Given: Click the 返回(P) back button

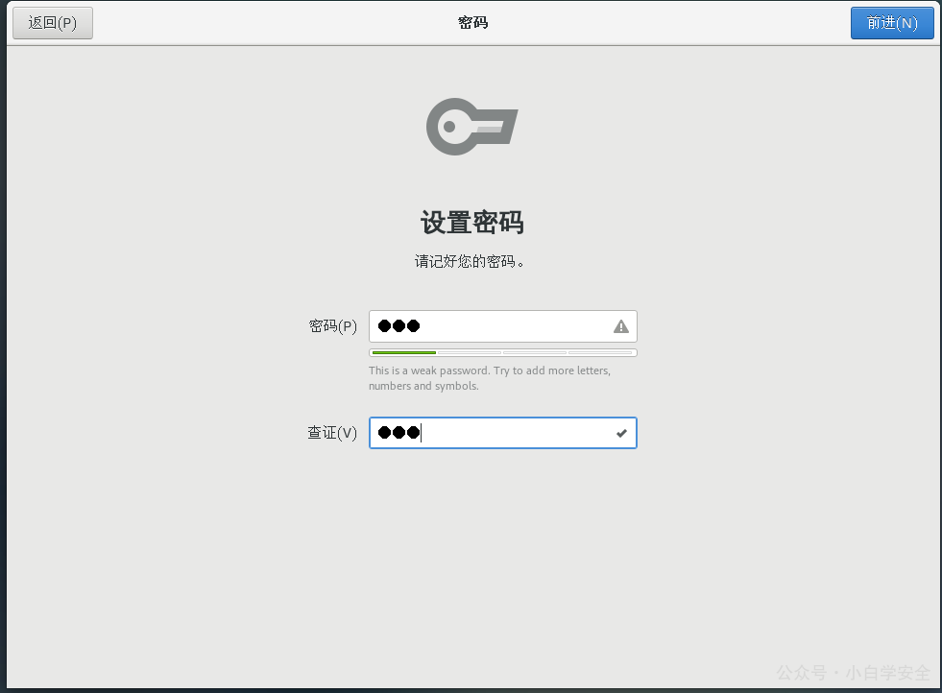Looking at the screenshot, I should tap(53, 23).
